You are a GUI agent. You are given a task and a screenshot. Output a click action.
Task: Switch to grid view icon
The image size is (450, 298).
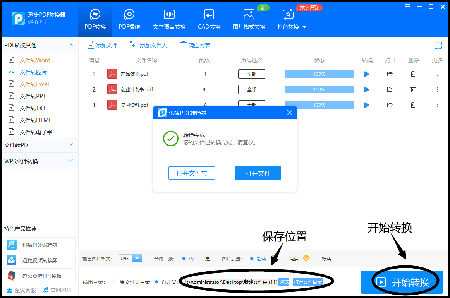438,45
